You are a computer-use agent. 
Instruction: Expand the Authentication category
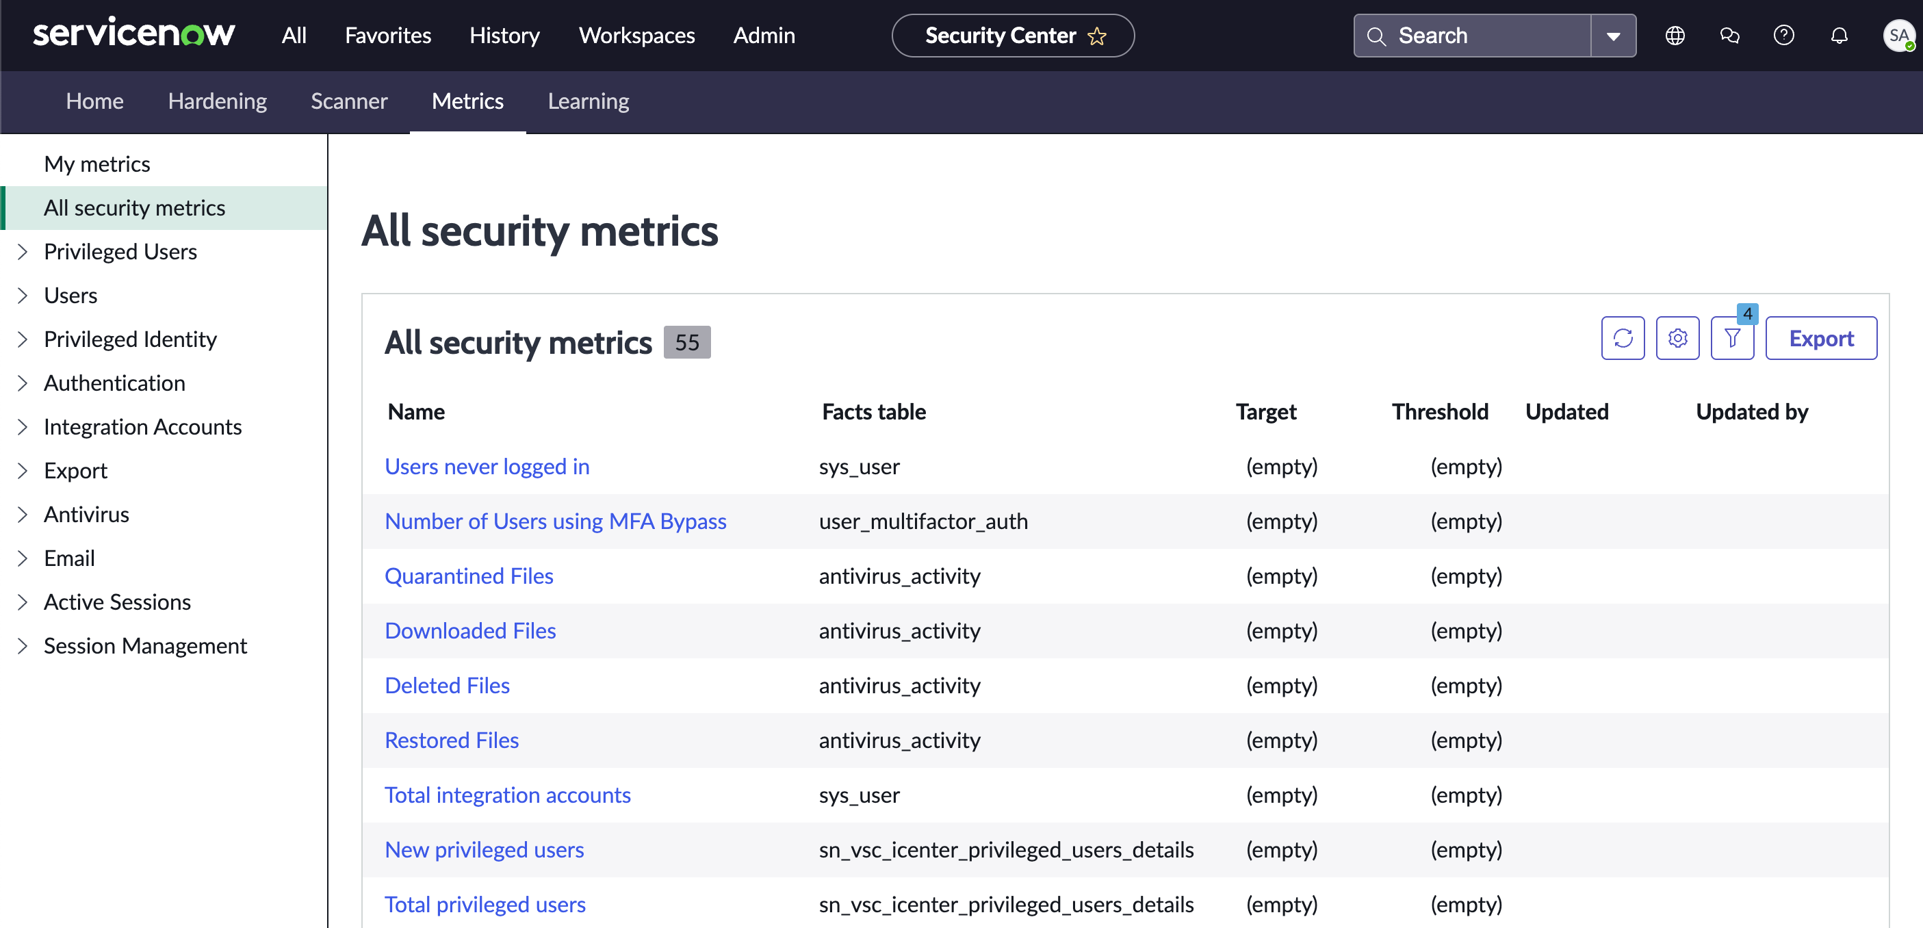(x=23, y=383)
